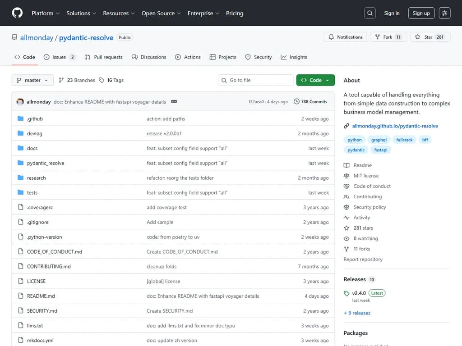Viewport: 462px width, 346px height.
Task: Toggle the Notifications subscription
Action: point(345,37)
